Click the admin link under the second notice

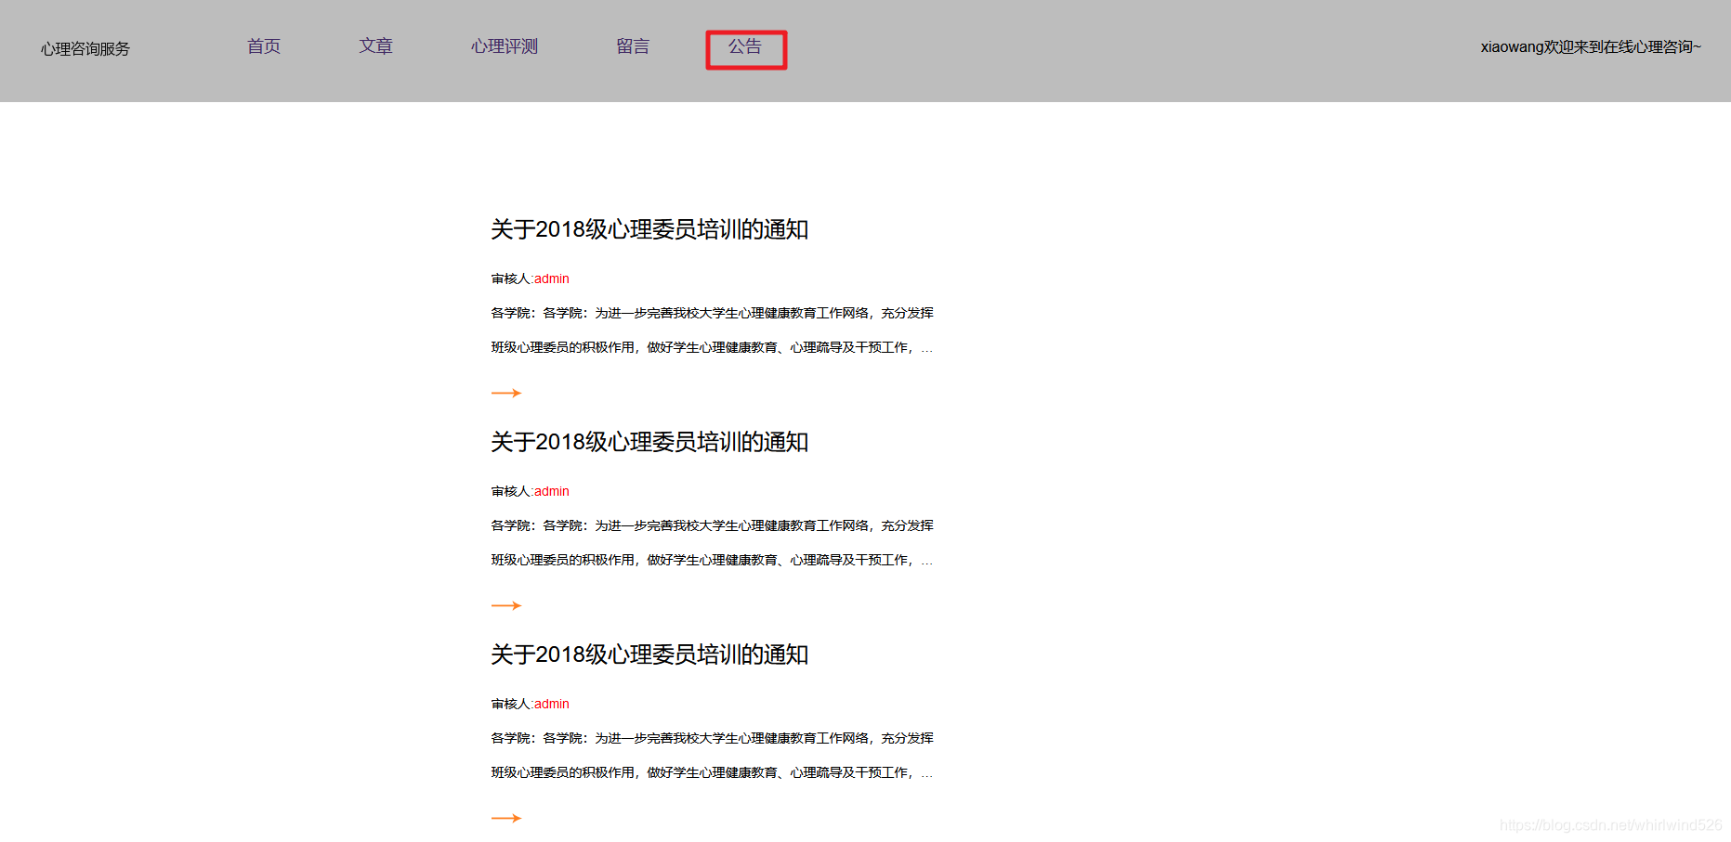click(552, 491)
